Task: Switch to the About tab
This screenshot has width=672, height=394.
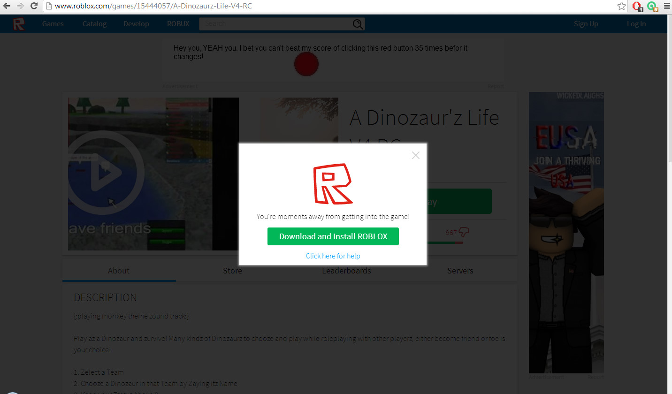Action: click(119, 271)
